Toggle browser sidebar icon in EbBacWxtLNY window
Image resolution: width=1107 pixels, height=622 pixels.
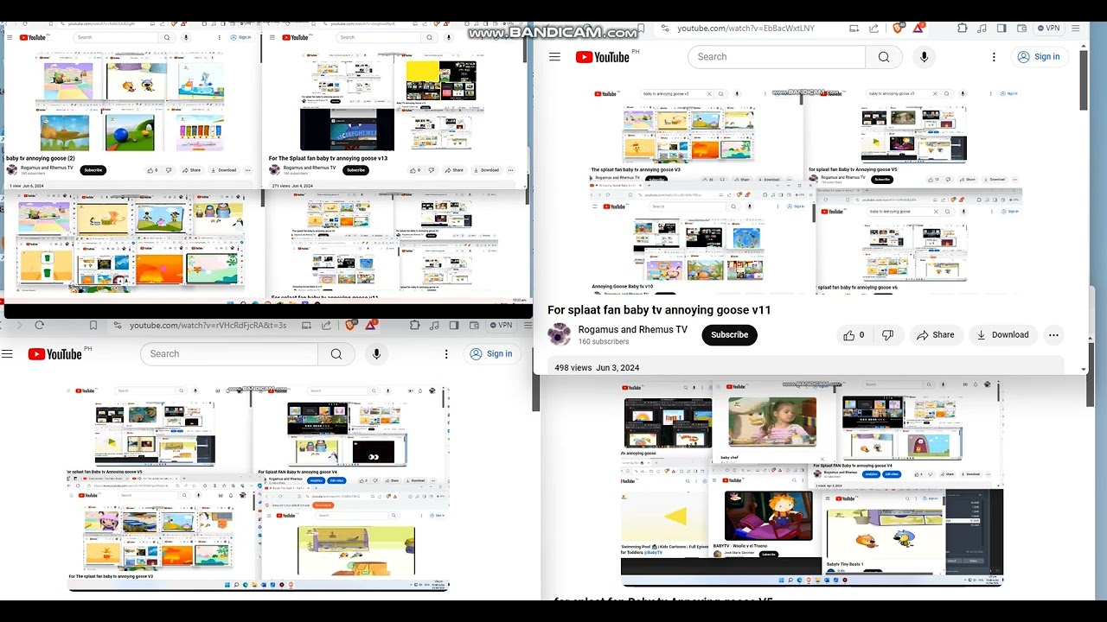point(1001,29)
